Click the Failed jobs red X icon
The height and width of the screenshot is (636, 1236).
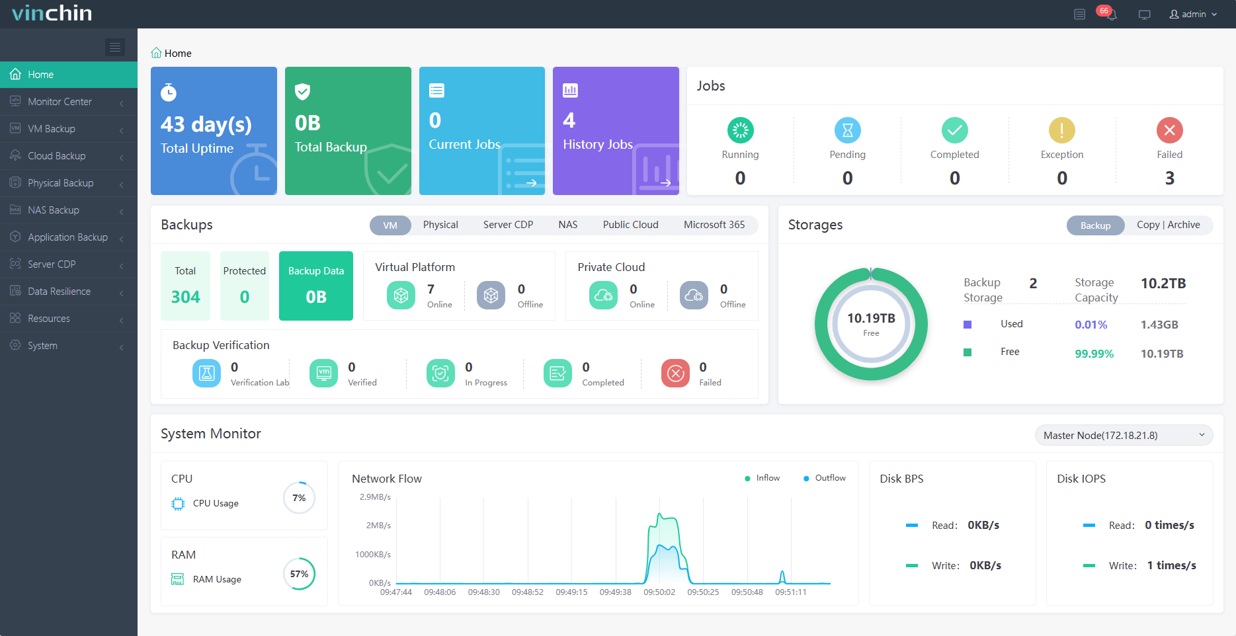click(x=1170, y=130)
